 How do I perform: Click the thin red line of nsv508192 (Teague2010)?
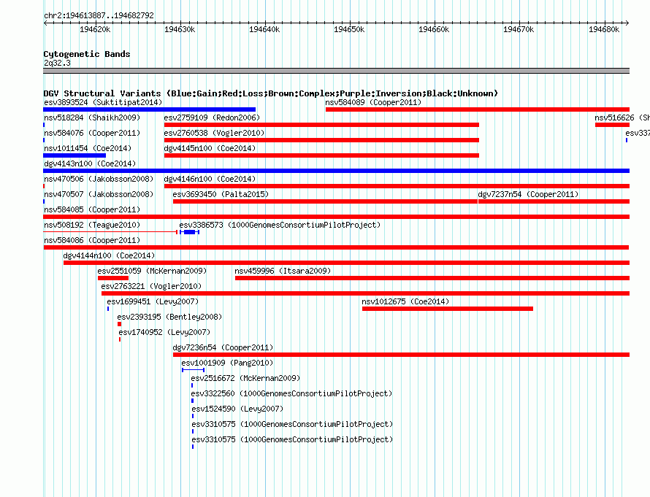coord(110,232)
